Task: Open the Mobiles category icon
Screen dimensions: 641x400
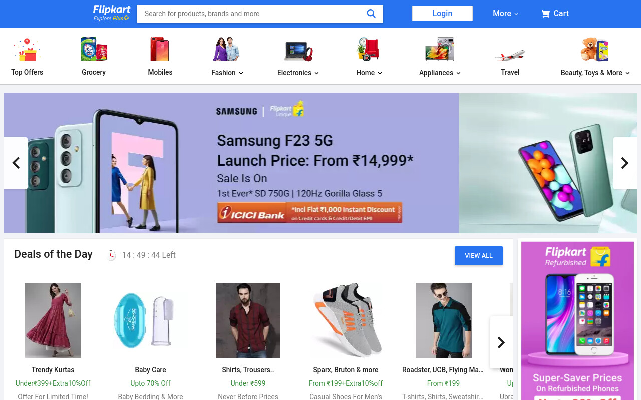Action: pos(160,49)
